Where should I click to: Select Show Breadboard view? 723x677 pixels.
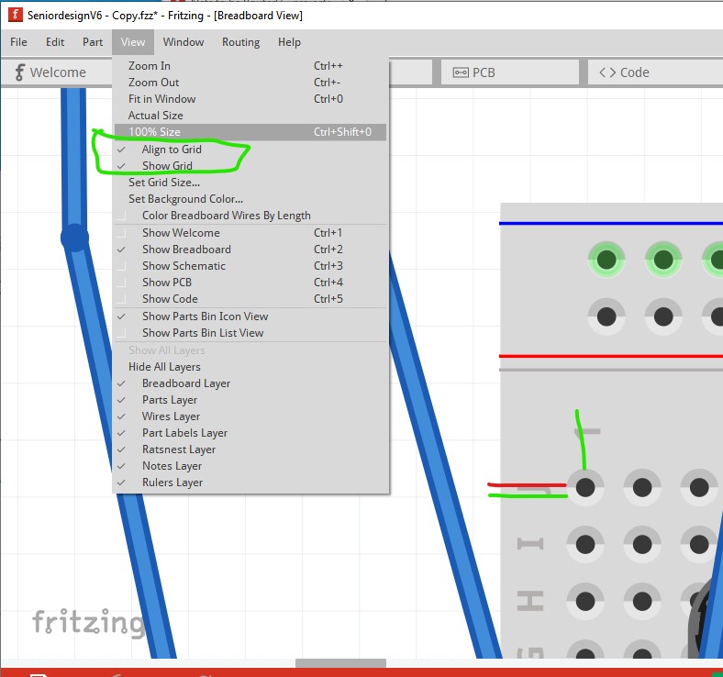tap(250, 250)
